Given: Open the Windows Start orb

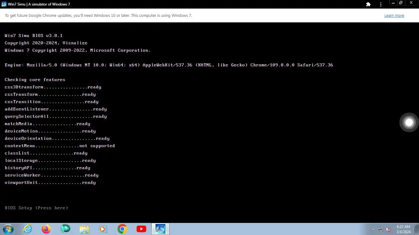Looking at the screenshot, I should click(8, 229).
